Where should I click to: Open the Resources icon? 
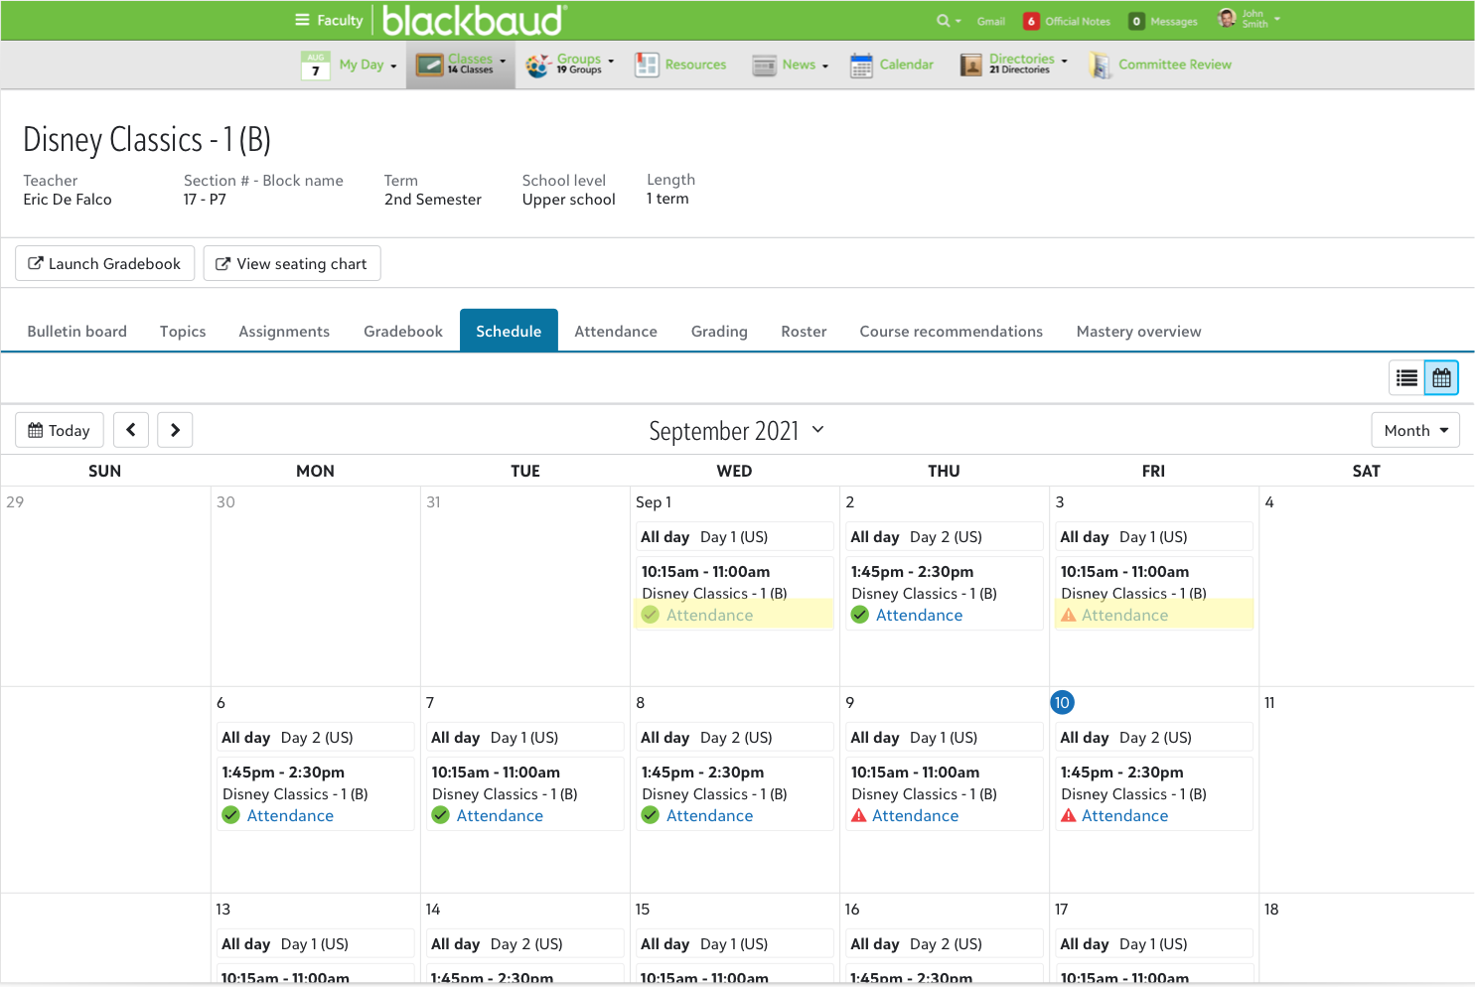647,66
